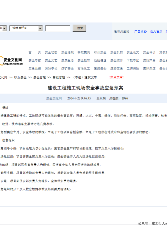Viewport: 167px width, 225px height.
Task: Open 安全评价 navigation item
Action: click(x=149, y=52)
